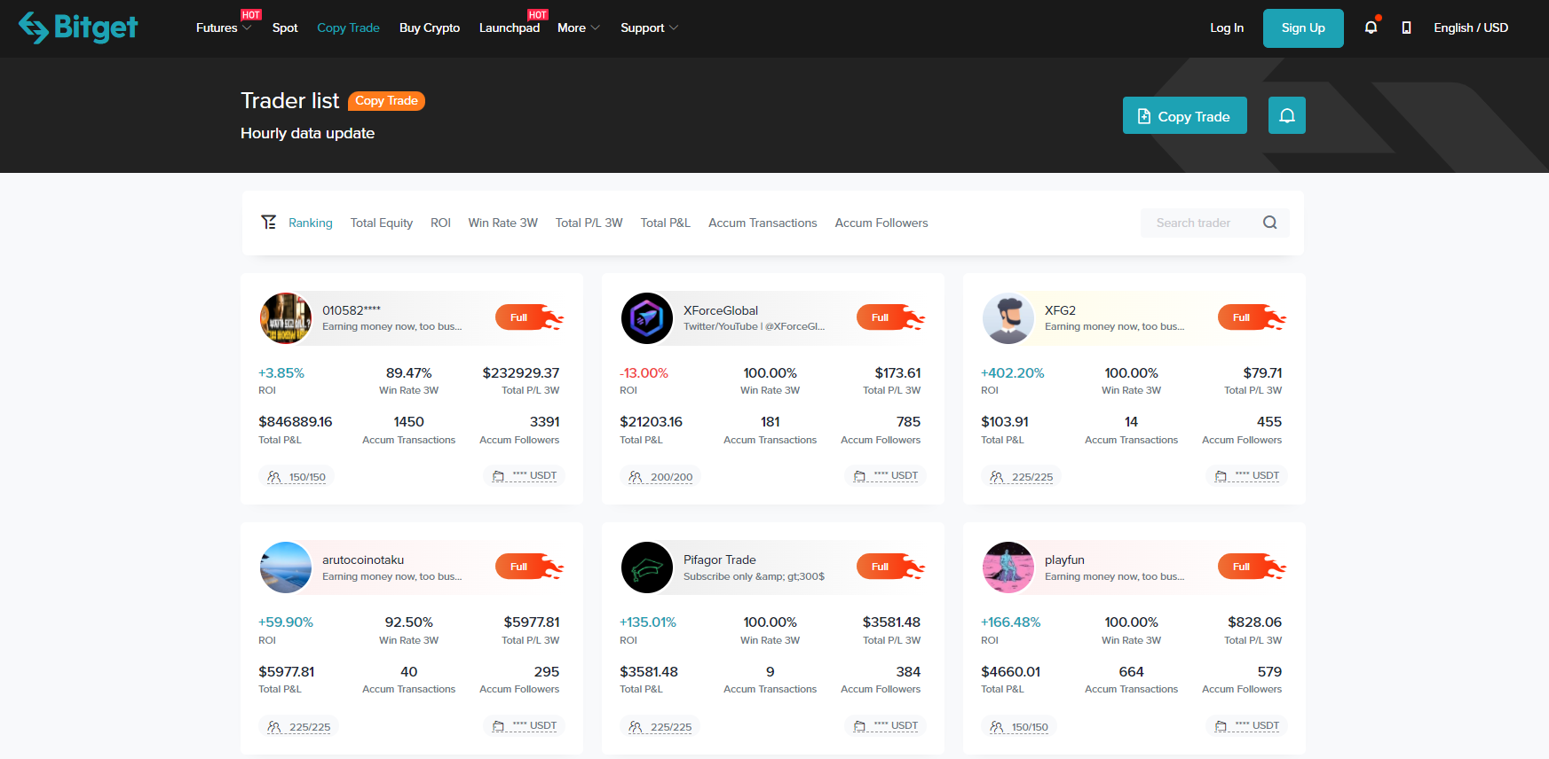This screenshot has width=1549, height=759.
Task: Click the Bitget logo
Action: point(78,27)
